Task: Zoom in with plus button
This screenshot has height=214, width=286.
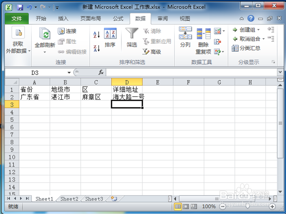Action: point(272,207)
